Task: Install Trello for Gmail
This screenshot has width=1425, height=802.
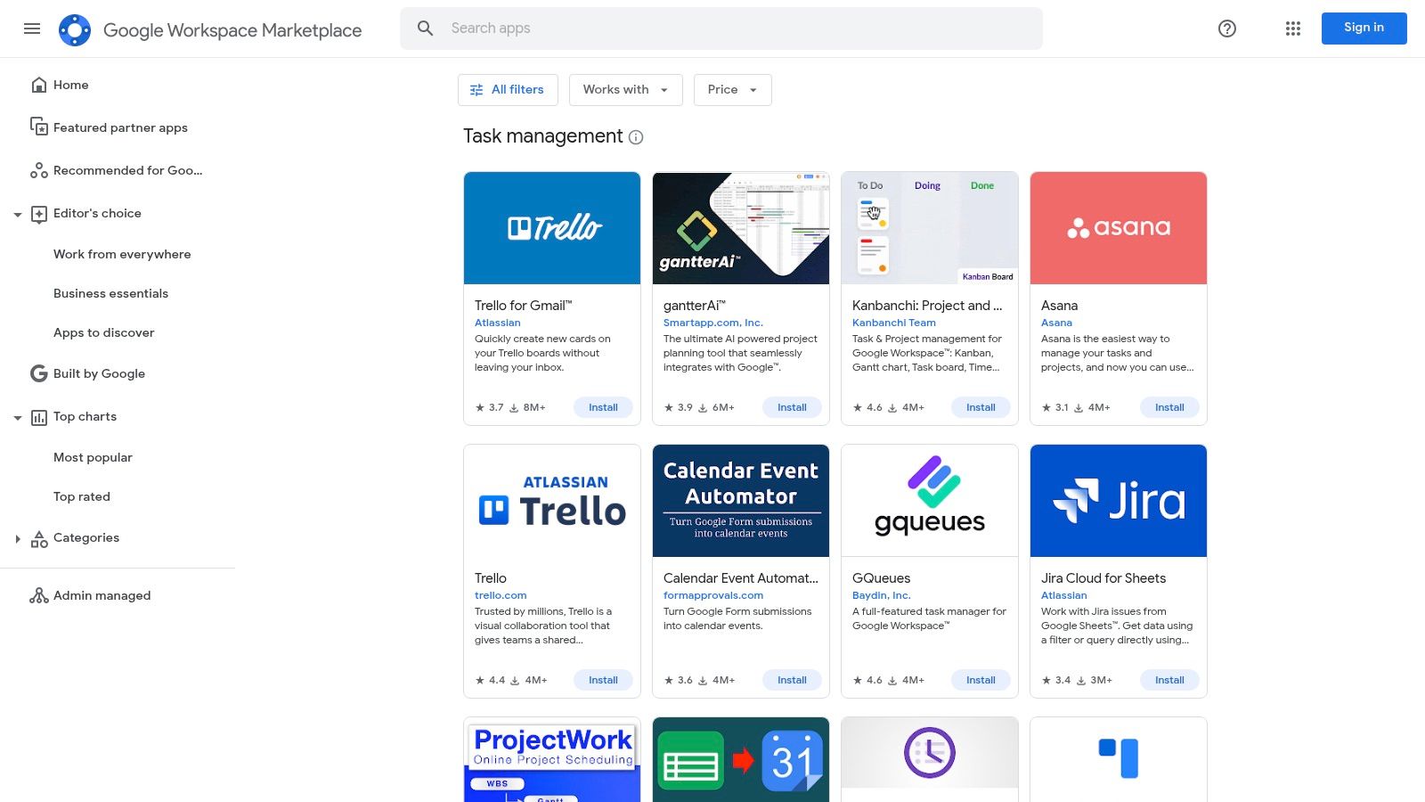Action: [x=603, y=407]
